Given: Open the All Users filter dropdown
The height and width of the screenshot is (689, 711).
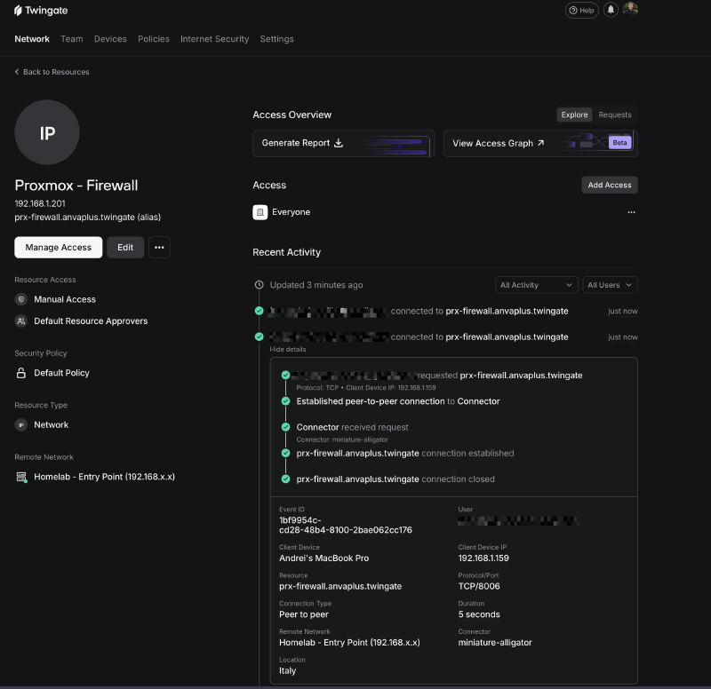Looking at the screenshot, I should pos(610,285).
